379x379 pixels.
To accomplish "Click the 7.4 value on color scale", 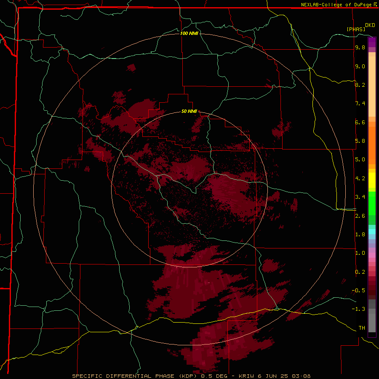I will (x=360, y=104).
